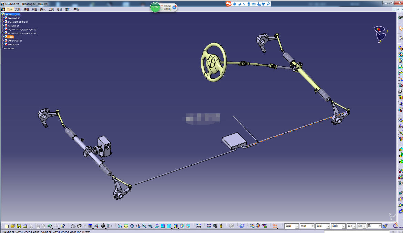Open the 文件 menu
This screenshot has width=403, height=233.
18,10
